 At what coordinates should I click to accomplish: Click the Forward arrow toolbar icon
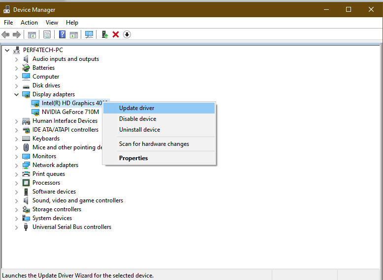[x=17, y=34]
